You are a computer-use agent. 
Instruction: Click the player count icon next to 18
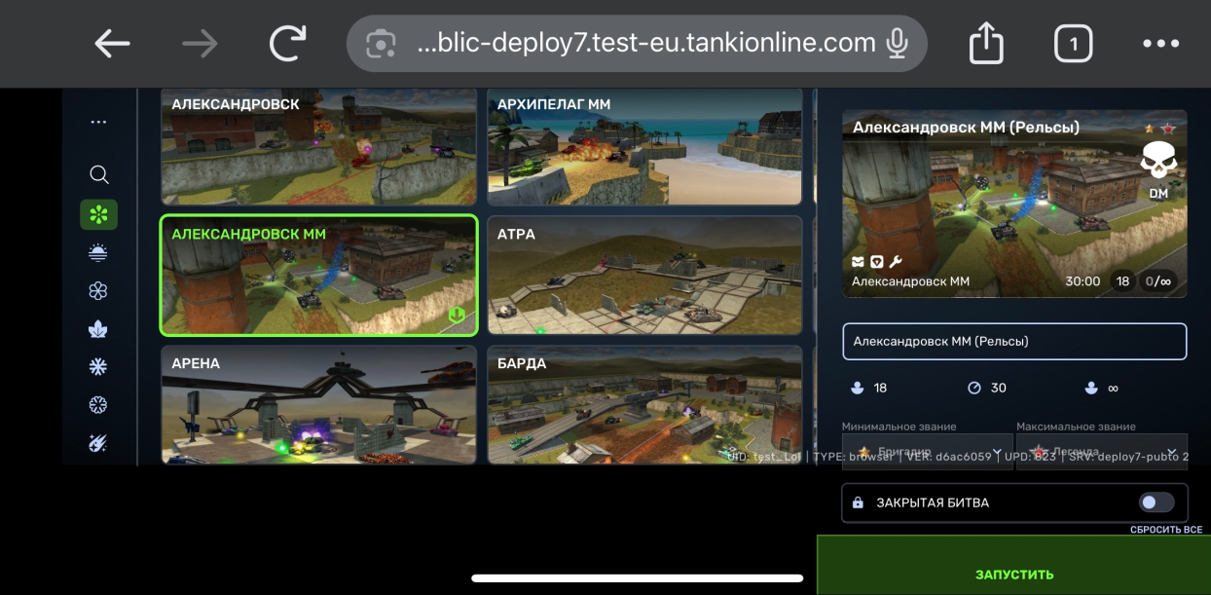[x=857, y=388]
